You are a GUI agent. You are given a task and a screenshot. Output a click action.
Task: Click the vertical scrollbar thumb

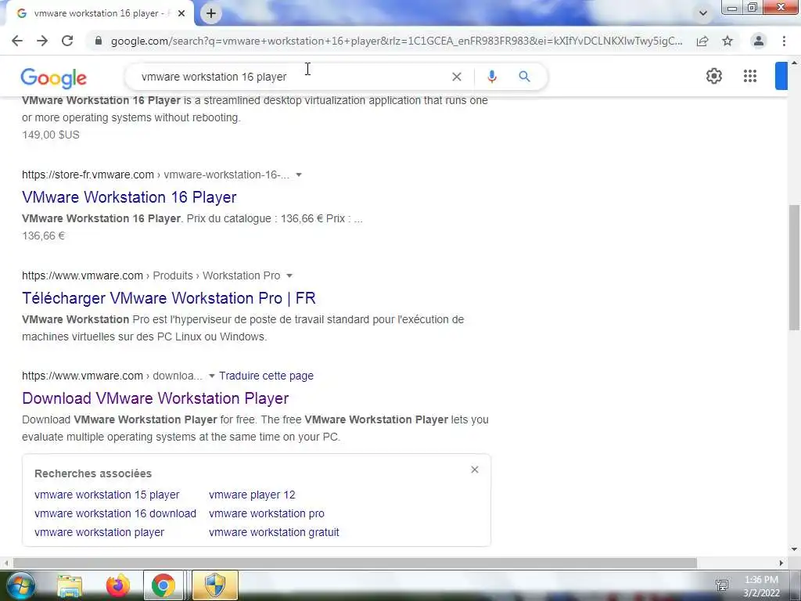[x=794, y=267]
